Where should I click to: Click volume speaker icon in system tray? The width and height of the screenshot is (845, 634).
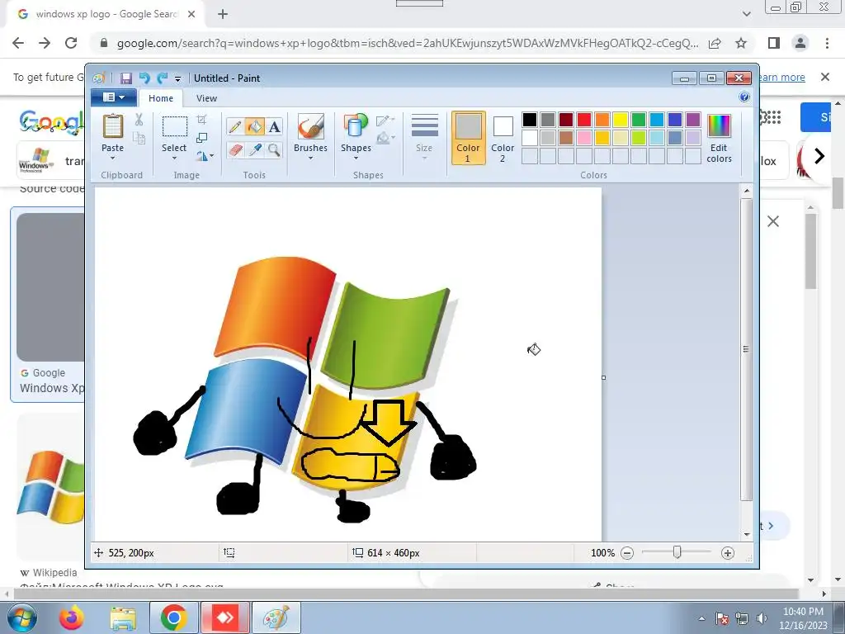[762, 618]
